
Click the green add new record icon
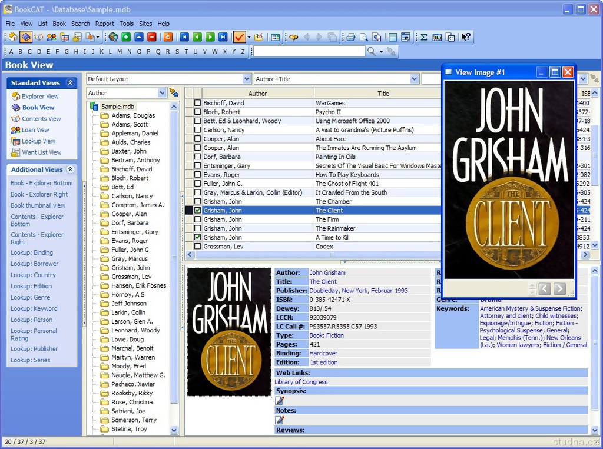[x=126, y=37]
